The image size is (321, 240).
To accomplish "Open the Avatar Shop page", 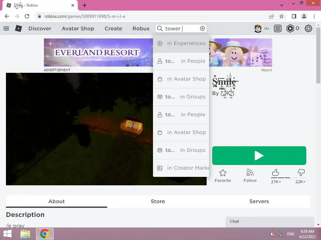I will pos(78,28).
